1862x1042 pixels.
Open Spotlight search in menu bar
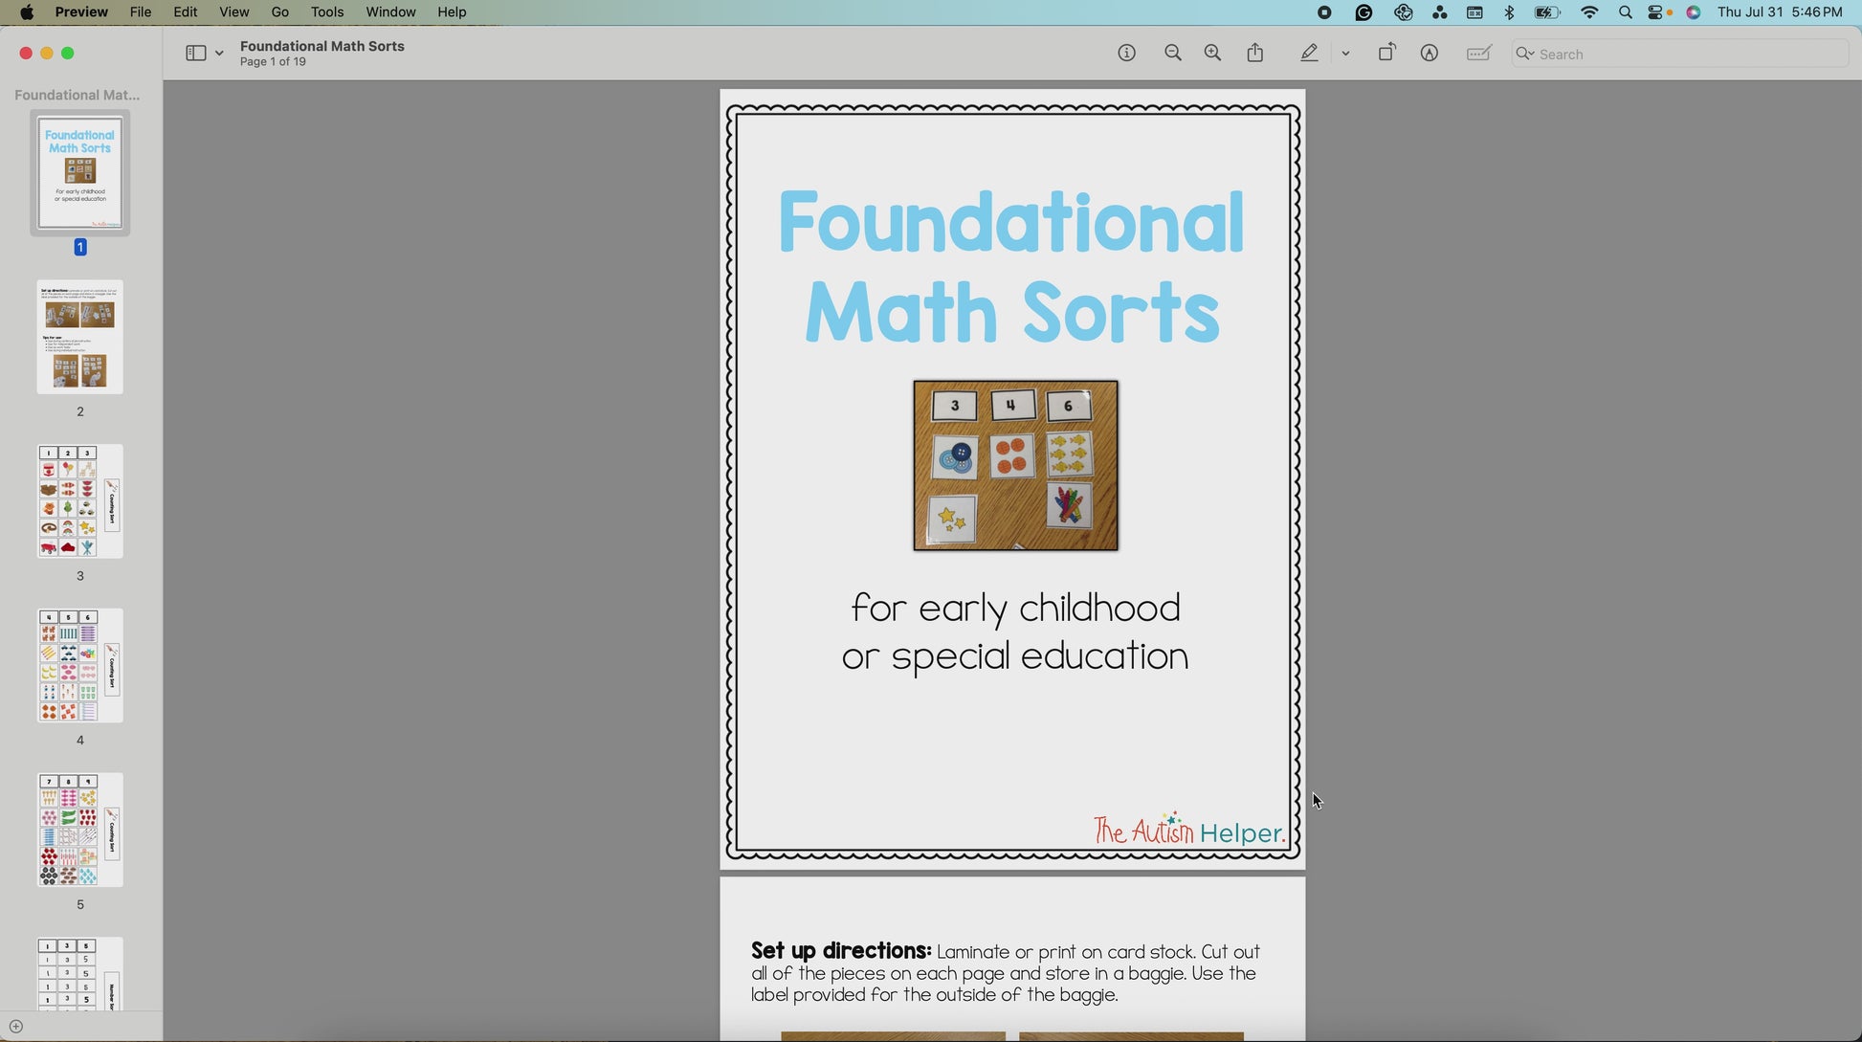tap(1625, 12)
